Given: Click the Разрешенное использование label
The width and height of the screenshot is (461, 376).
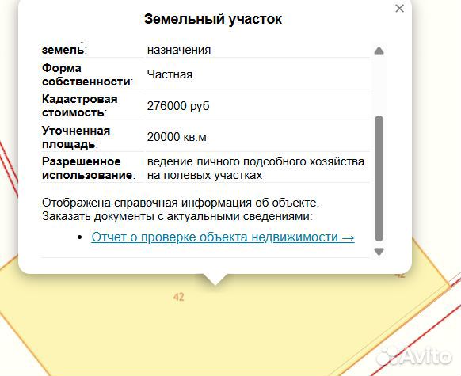Looking at the screenshot, I should click(x=88, y=169).
